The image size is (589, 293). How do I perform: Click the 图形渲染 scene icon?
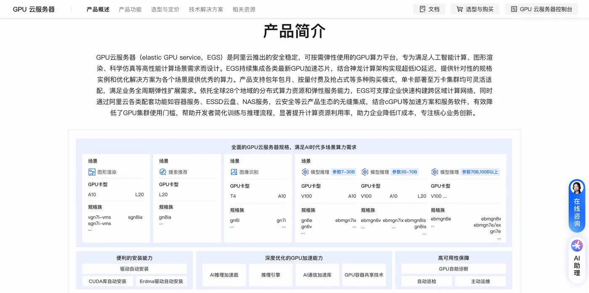click(x=92, y=172)
